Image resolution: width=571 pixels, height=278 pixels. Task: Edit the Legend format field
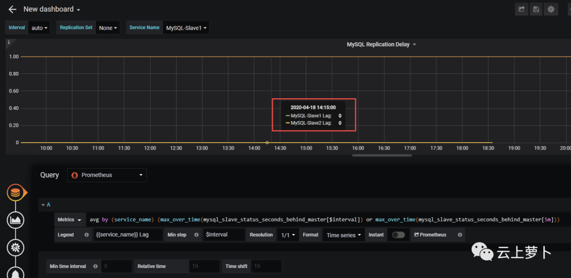[x=128, y=235]
